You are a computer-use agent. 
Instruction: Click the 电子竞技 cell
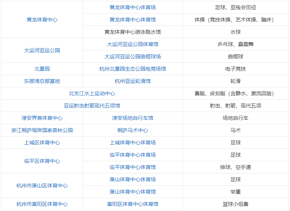coord(235,69)
